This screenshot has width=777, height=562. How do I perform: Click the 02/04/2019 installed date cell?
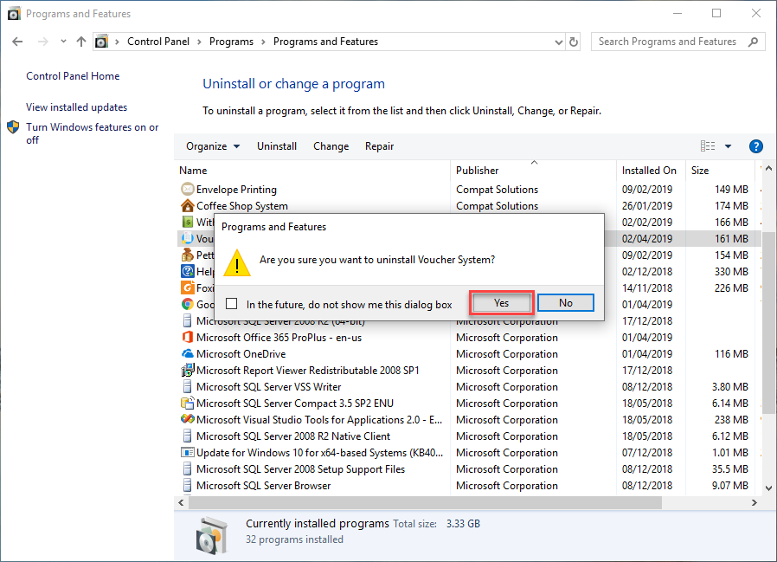coord(647,239)
